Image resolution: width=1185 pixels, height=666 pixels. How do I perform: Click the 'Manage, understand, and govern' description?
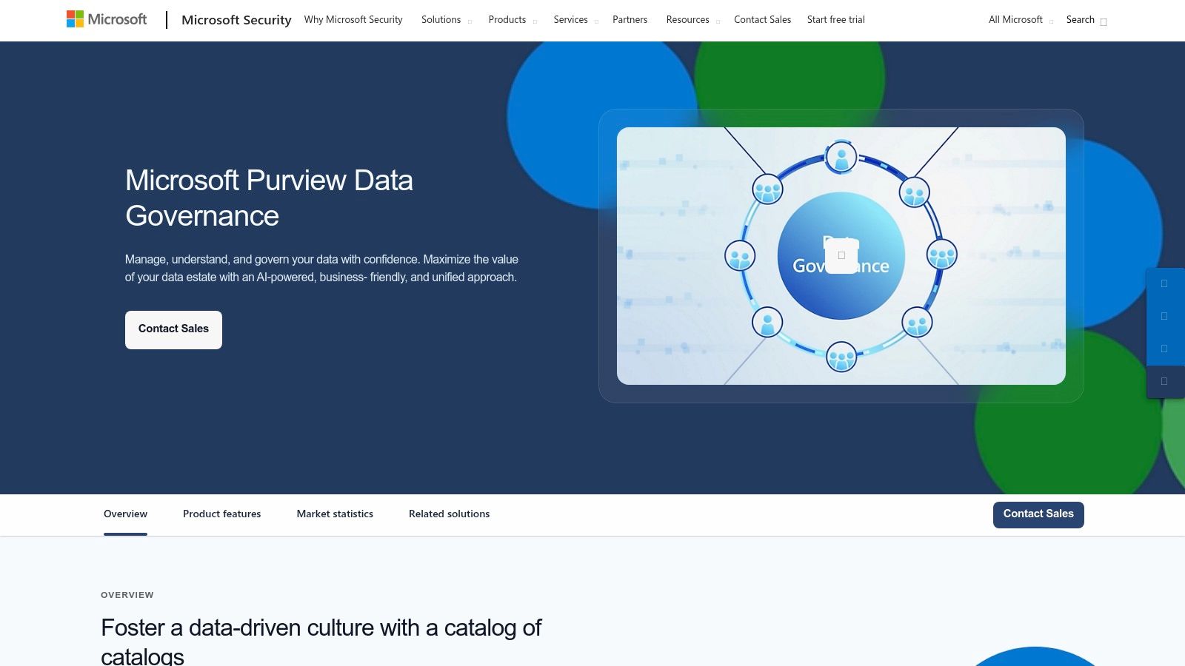321,269
